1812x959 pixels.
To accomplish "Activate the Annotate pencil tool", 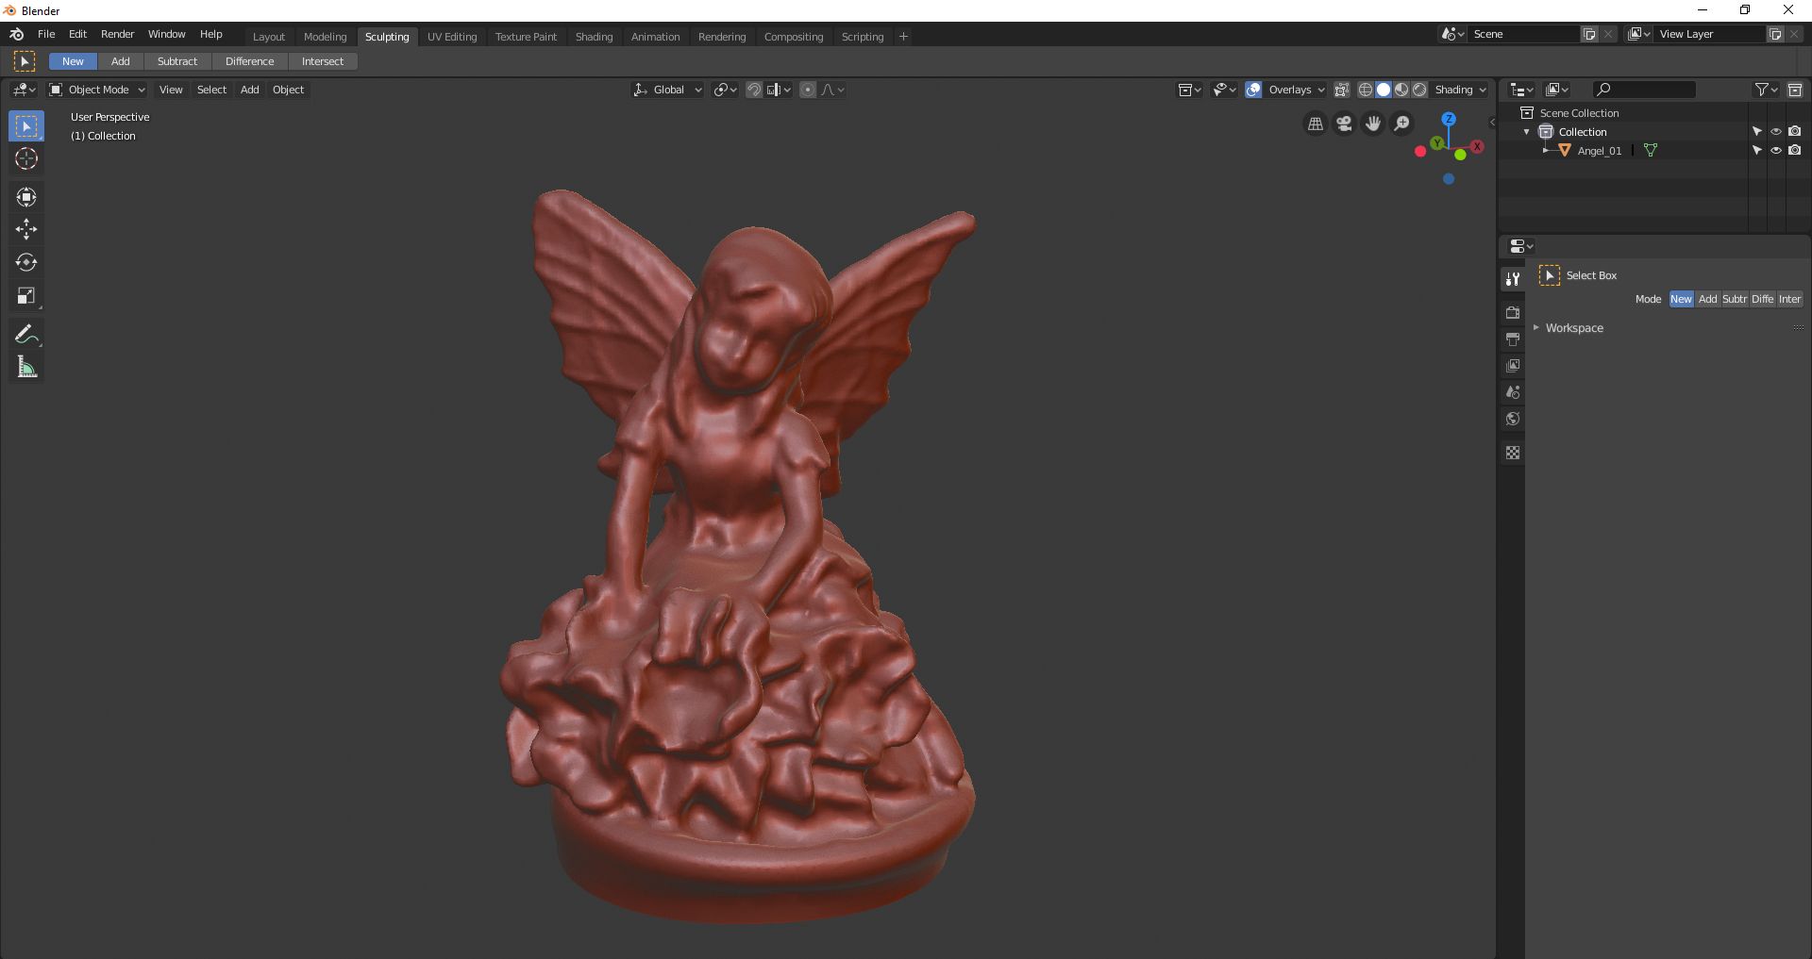I will coord(26,334).
